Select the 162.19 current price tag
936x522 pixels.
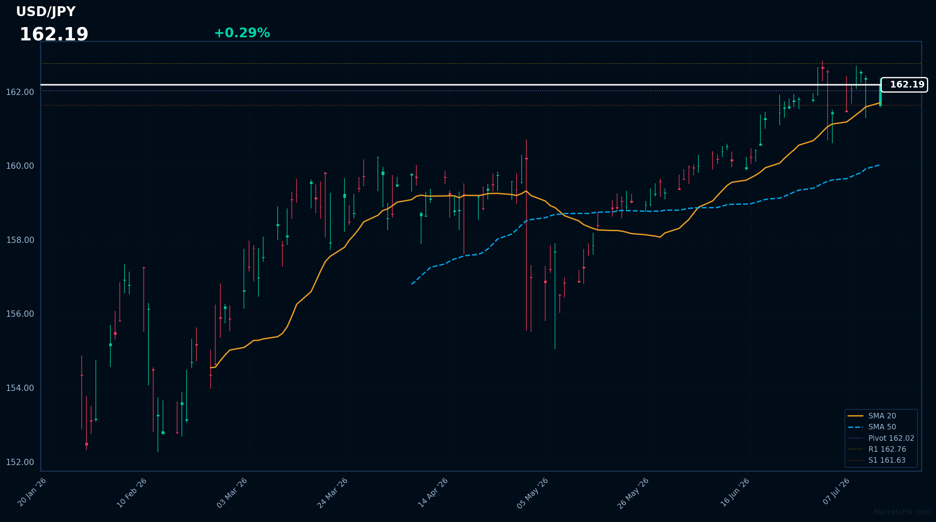(x=904, y=85)
